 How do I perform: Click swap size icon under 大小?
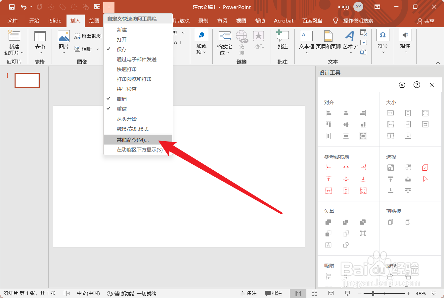point(425,124)
